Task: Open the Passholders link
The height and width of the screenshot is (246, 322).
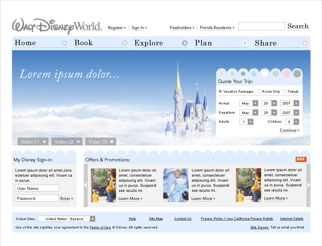Action: 181,28
